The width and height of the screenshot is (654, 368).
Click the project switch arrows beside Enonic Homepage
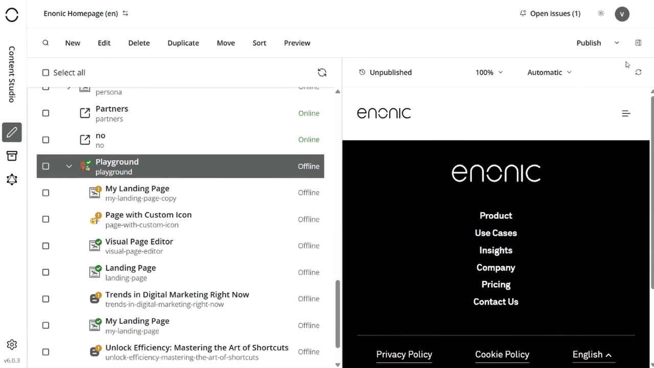[125, 14]
